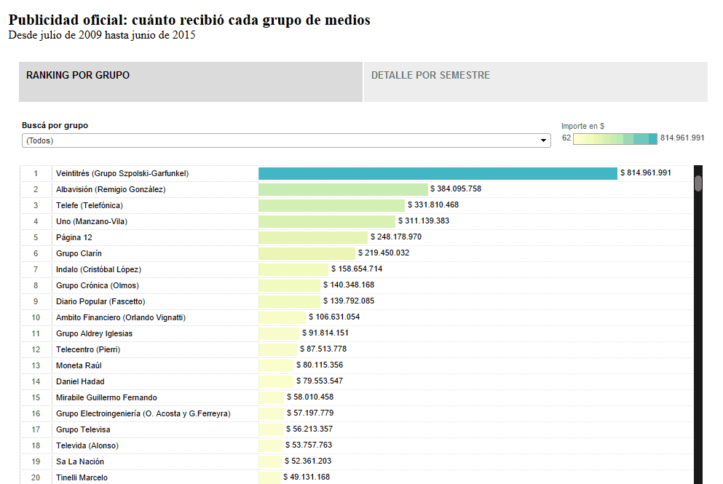Select row label Telecentro (Pierri)
The height and width of the screenshot is (484, 723).
88,350
